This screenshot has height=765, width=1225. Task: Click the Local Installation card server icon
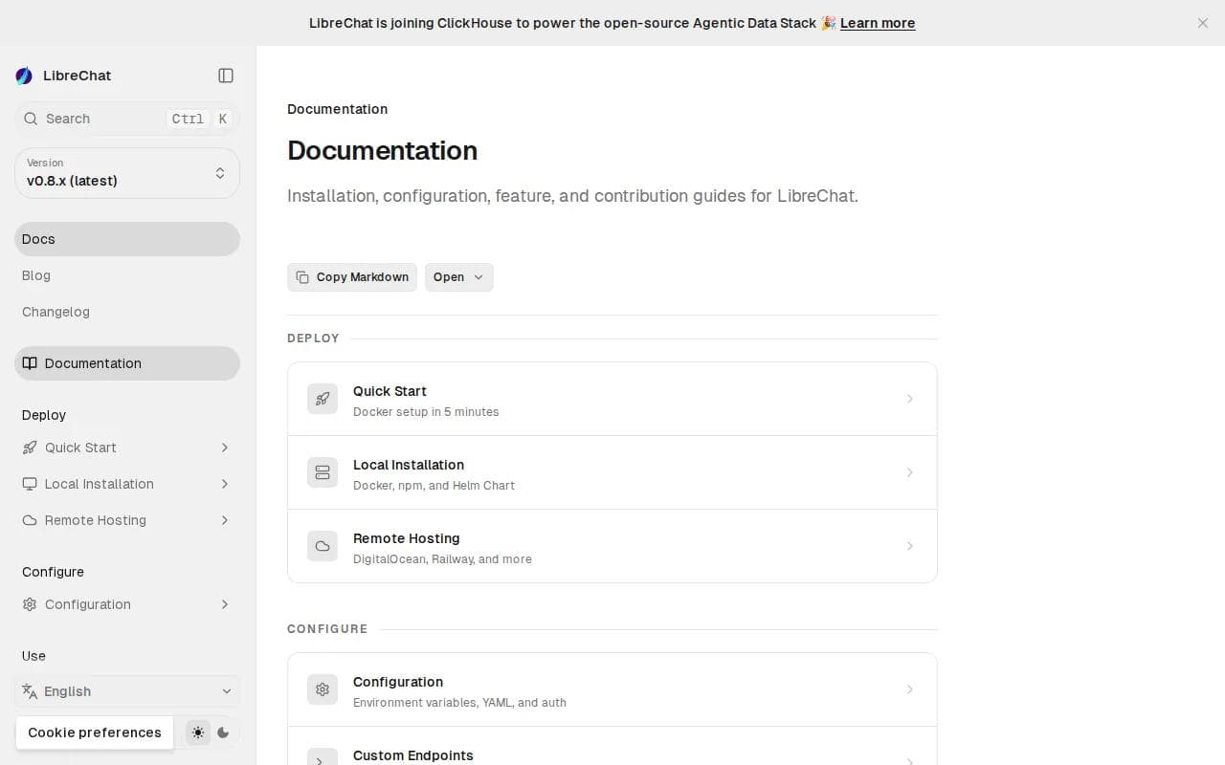tap(323, 472)
